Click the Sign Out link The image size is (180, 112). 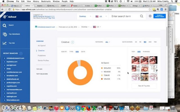click(51, 18)
